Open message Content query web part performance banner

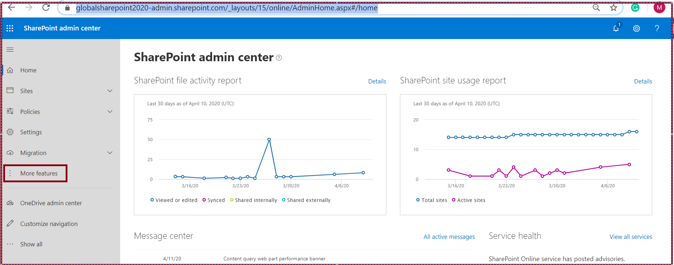point(274,259)
